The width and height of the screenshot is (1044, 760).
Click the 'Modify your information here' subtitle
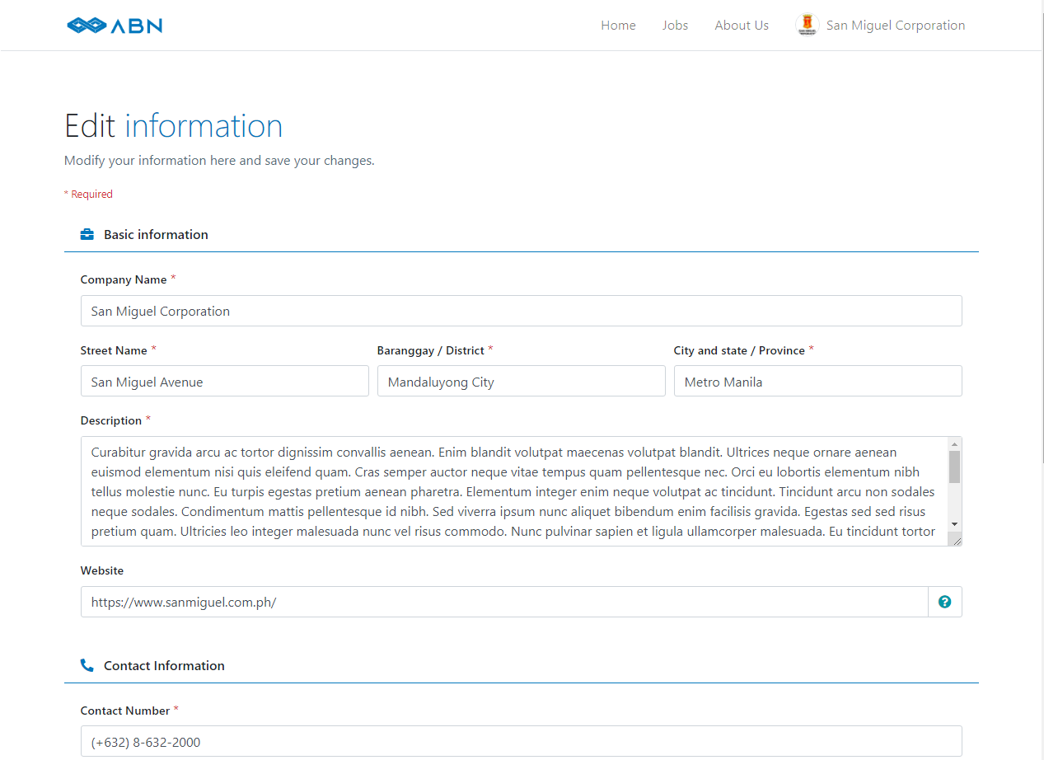click(x=219, y=160)
